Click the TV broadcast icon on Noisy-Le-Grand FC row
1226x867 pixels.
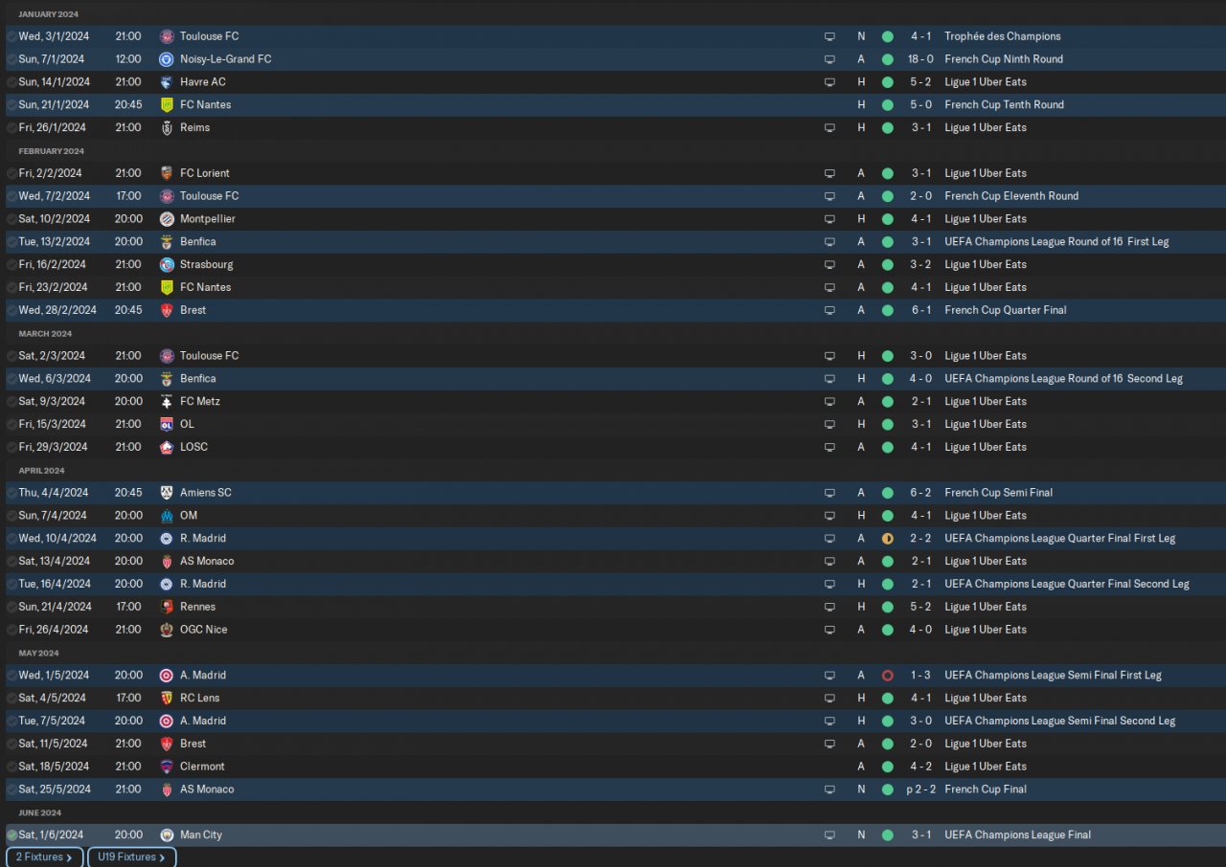click(x=829, y=59)
